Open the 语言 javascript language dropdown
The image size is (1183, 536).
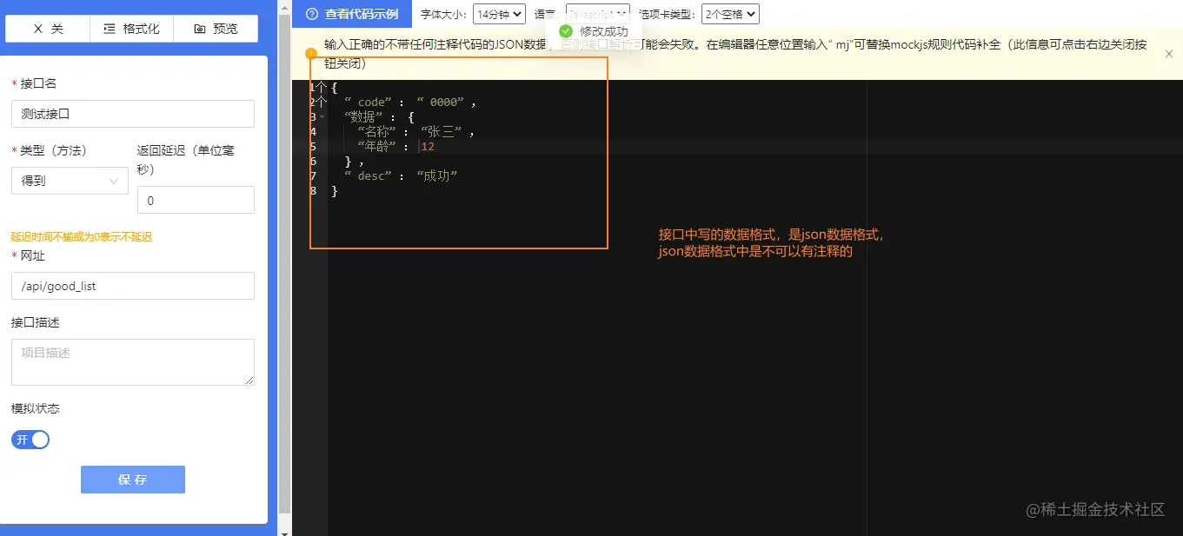coord(598,14)
